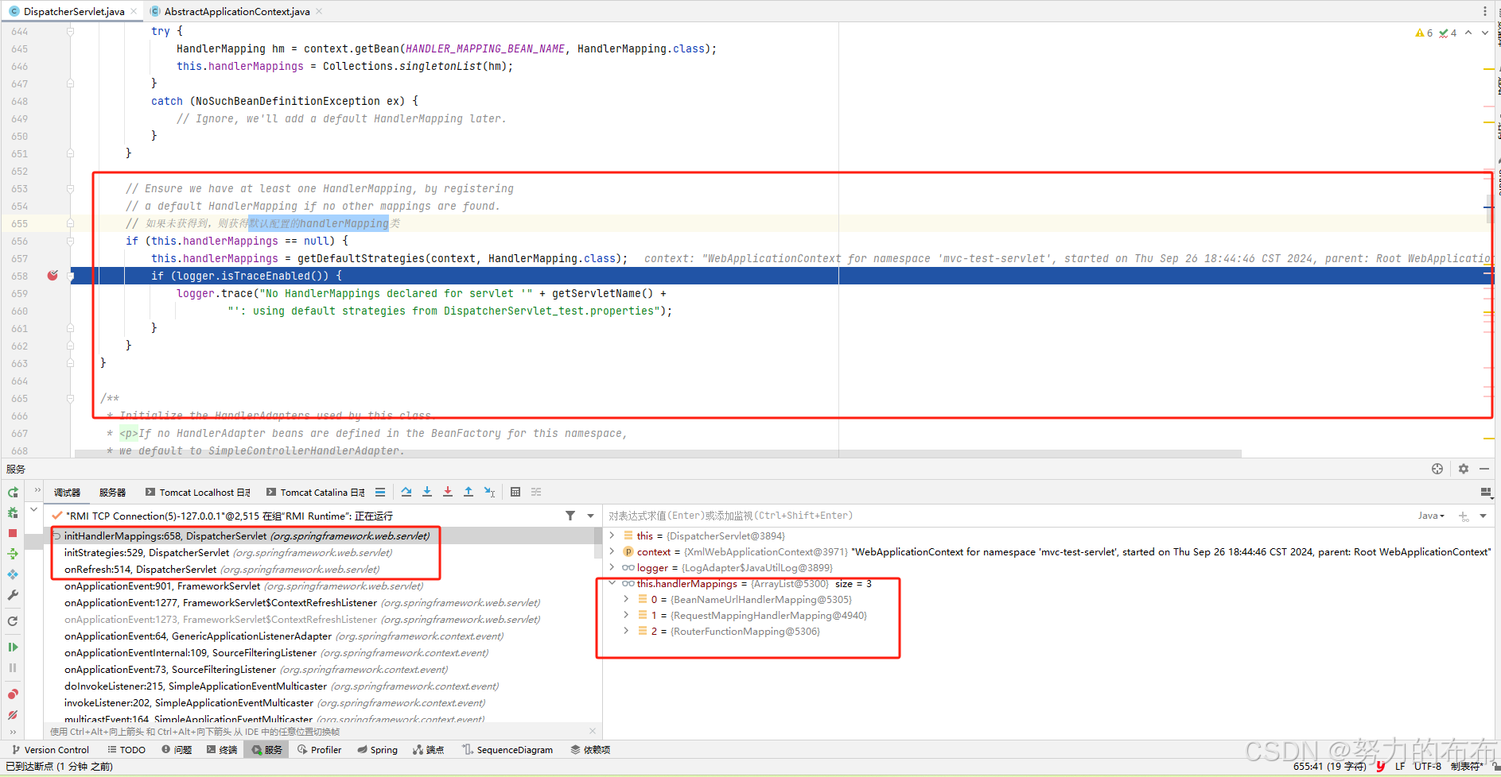This screenshot has width=1501, height=777.
Task: Open 终端 Terminal tool window
Action: (x=222, y=750)
